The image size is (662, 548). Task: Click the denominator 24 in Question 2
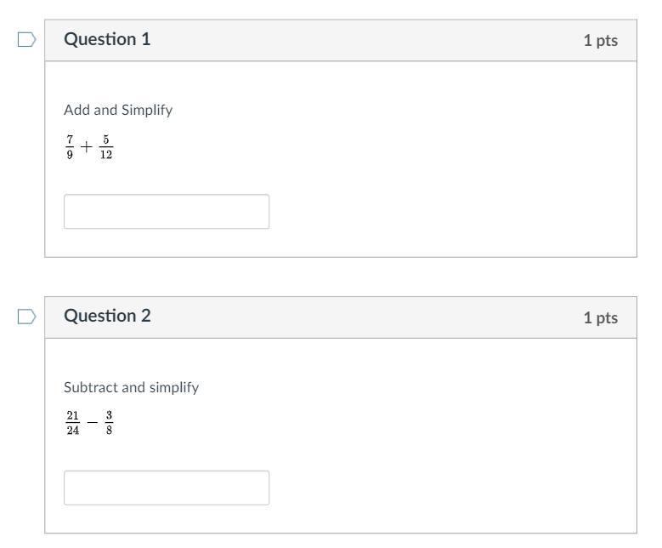click(x=72, y=431)
